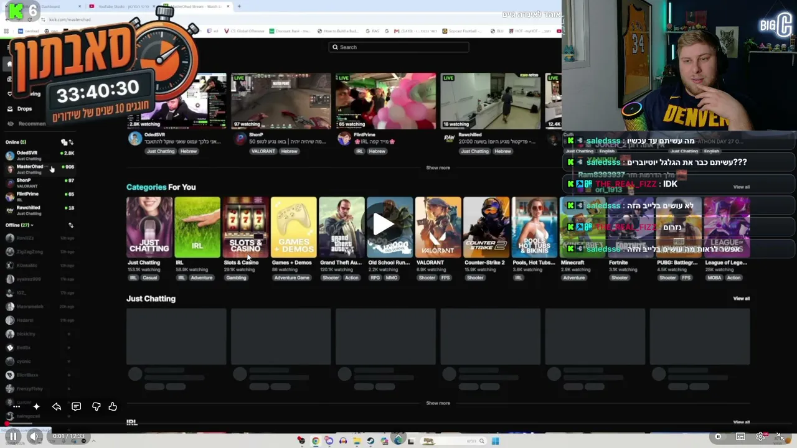Switch to the Dashboard browser tab
The height and width of the screenshot is (448, 797).
pyautogui.click(x=53, y=7)
